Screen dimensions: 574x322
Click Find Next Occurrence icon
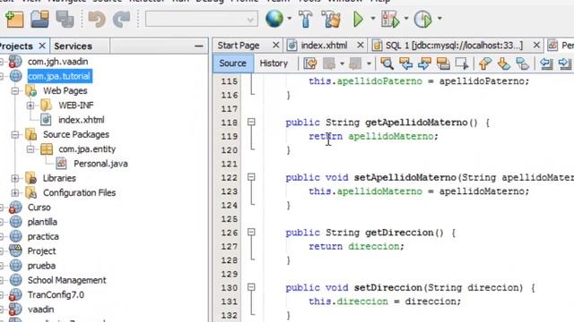pyautogui.click(x=424, y=64)
